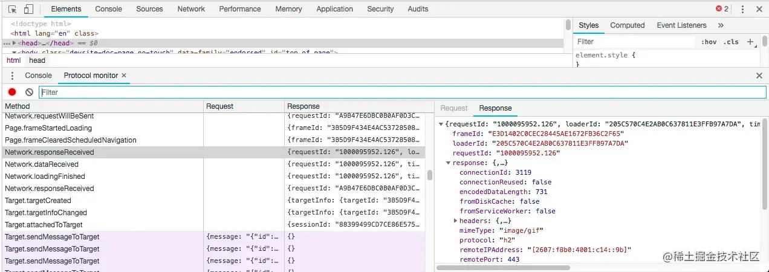Image resolution: width=769 pixels, height=272 pixels.
Task: Expand the head element node
Action: click(x=15, y=43)
